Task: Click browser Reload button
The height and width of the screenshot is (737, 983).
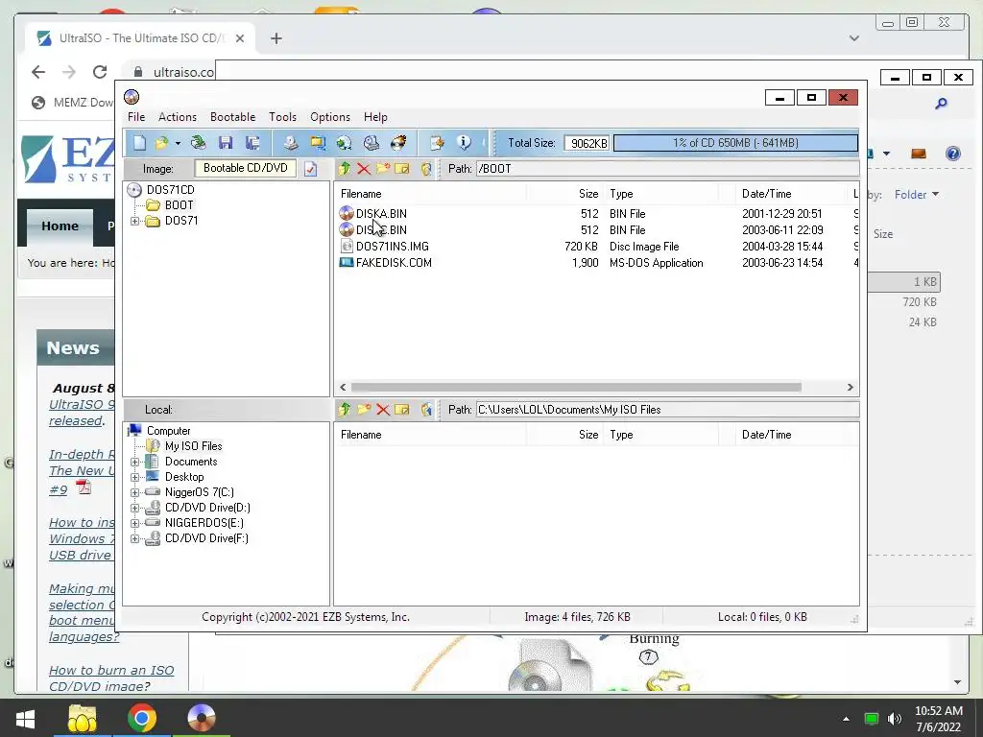Action: click(x=100, y=72)
